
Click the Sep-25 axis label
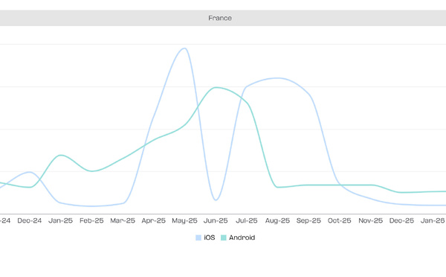point(308,220)
